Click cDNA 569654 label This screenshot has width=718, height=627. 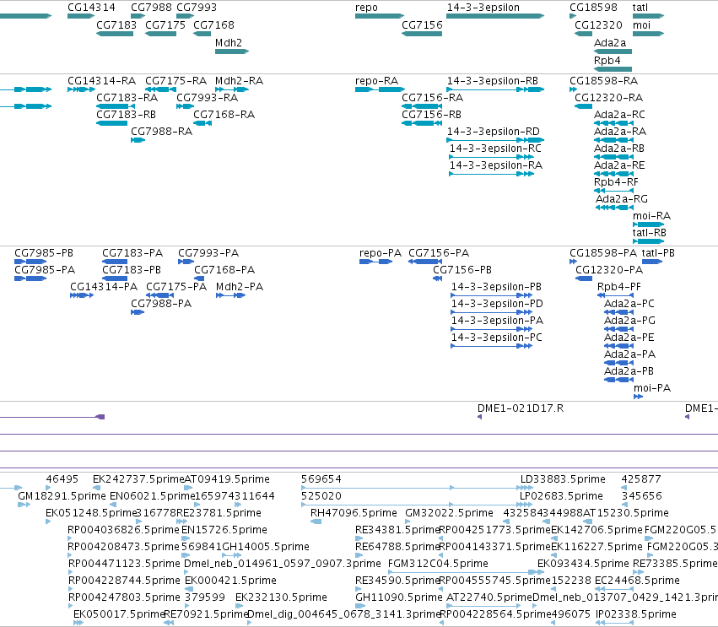click(321, 479)
